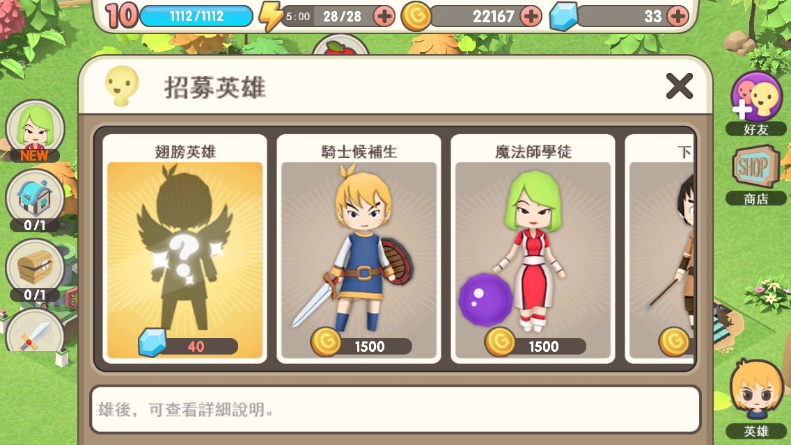This screenshot has width=791, height=445.
Task: Tap the hero description text box
Action: click(395, 410)
